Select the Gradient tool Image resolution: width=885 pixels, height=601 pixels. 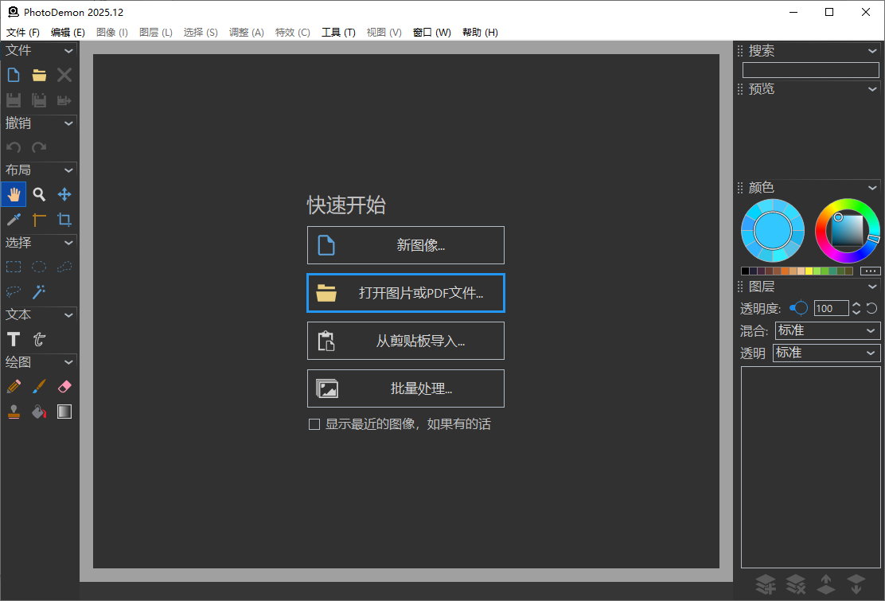(x=64, y=412)
